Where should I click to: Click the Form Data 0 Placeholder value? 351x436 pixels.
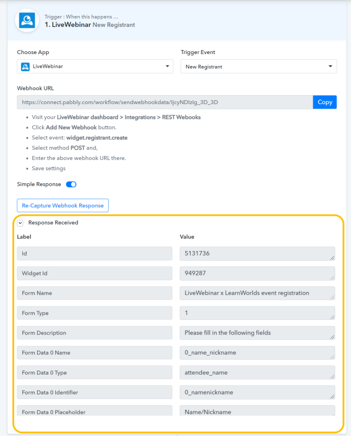(x=257, y=411)
